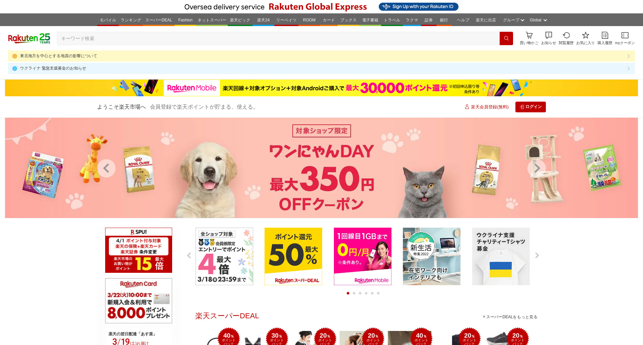Advance the main banner with the next arrow
The width and height of the screenshot is (643, 345).
pyautogui.click(x=537, y=168)
